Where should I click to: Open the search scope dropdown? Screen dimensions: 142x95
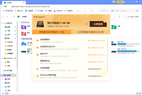point(113,11)
